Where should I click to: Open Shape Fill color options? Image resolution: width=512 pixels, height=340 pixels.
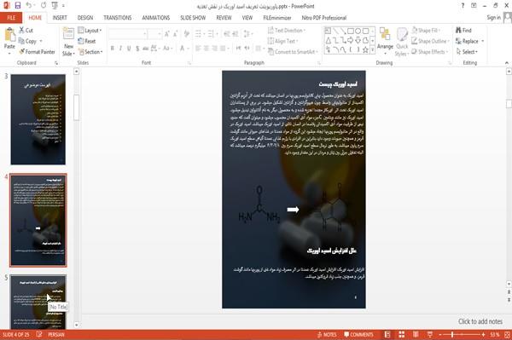pos(426,31)
